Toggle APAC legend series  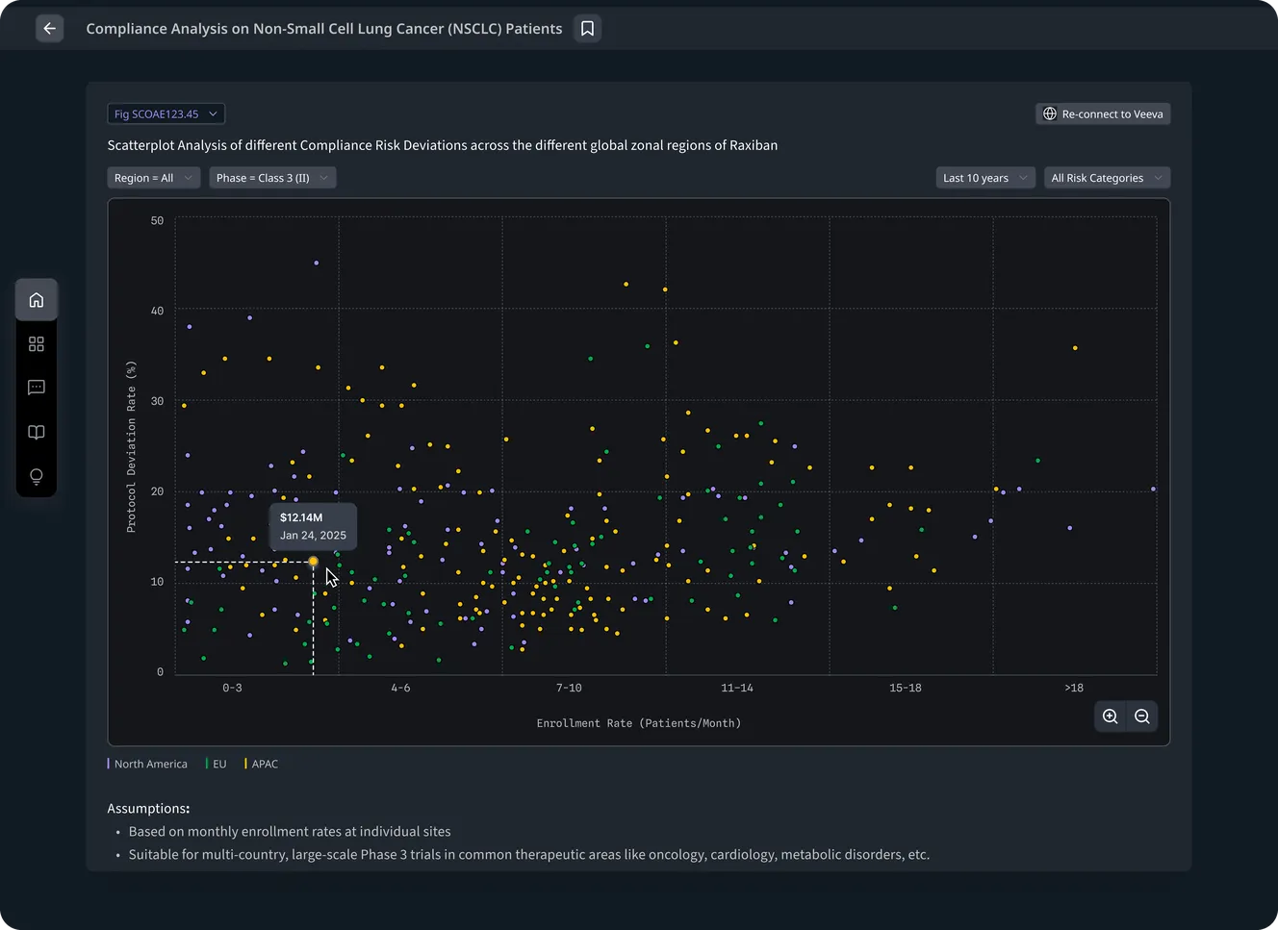click(x=262, y=764)
